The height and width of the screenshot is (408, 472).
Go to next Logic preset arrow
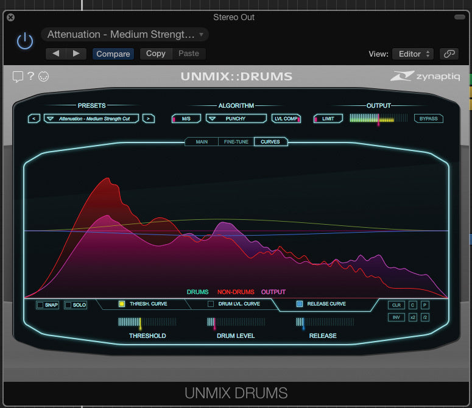click(77, 54)
